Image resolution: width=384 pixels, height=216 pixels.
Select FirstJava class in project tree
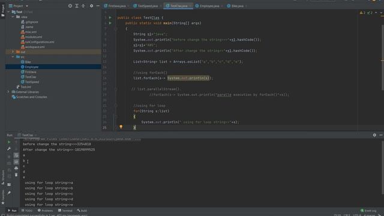pos(31,72)
